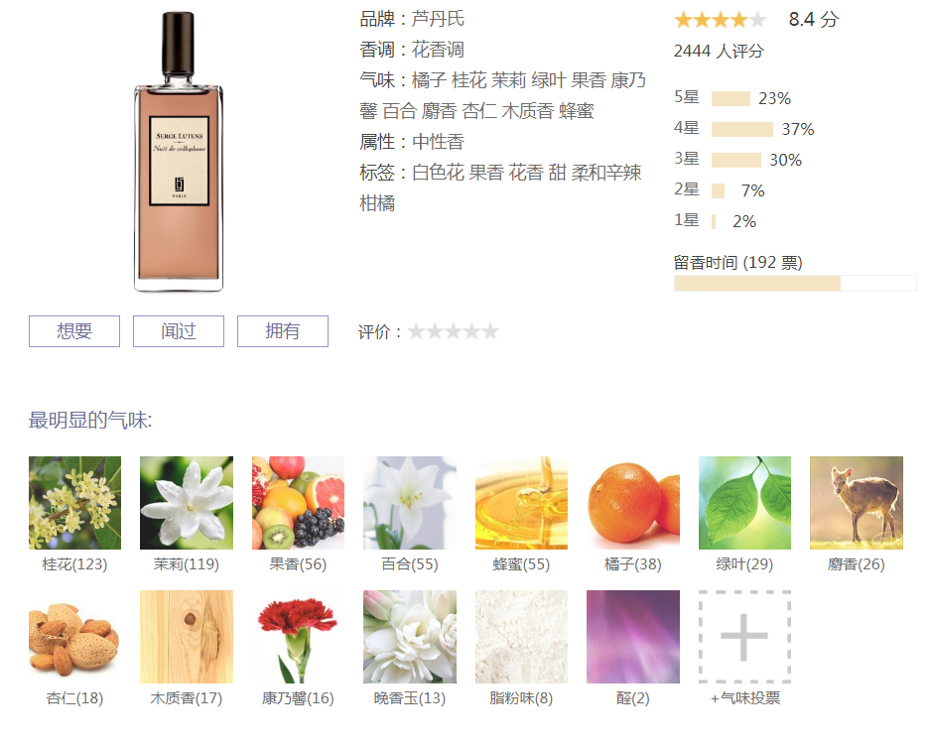Screen dimensions: 930x745
Task: Select the fruit 果香 scent image
Action: [298, 503]
